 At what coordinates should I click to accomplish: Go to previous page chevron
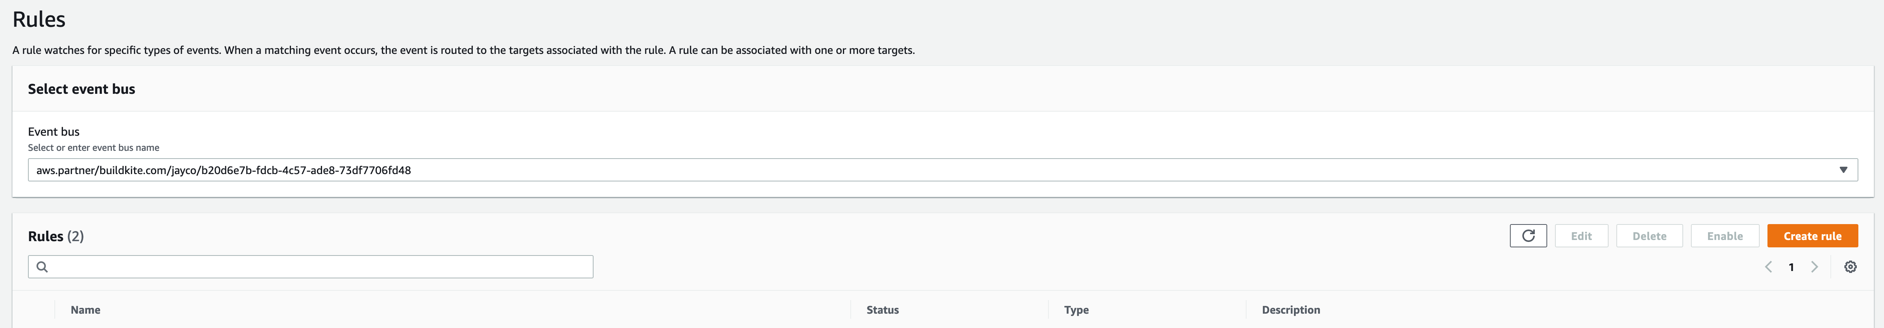pos(1768,268)
